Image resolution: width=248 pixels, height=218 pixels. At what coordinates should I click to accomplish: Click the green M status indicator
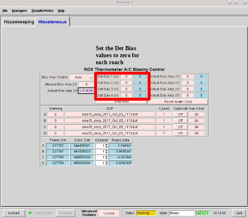pyautogui.click(x=198, y=213)
